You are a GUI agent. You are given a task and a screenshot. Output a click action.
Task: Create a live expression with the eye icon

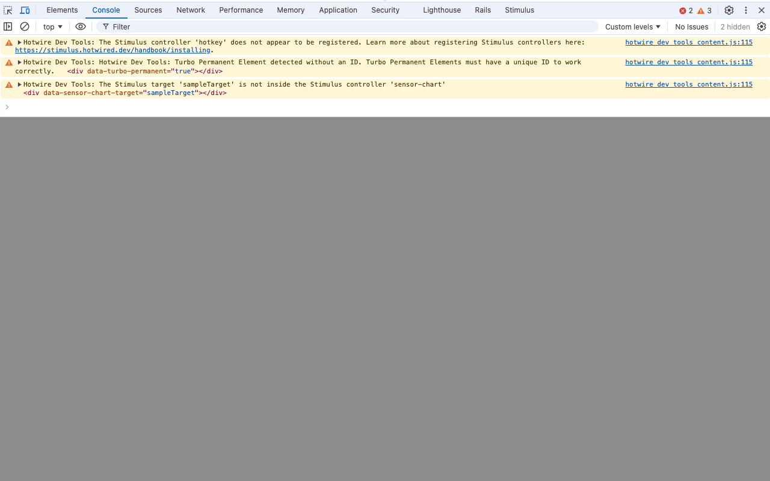[81, 26]
